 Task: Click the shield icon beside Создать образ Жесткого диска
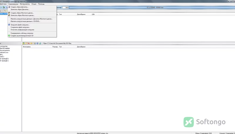coord(9,13)
